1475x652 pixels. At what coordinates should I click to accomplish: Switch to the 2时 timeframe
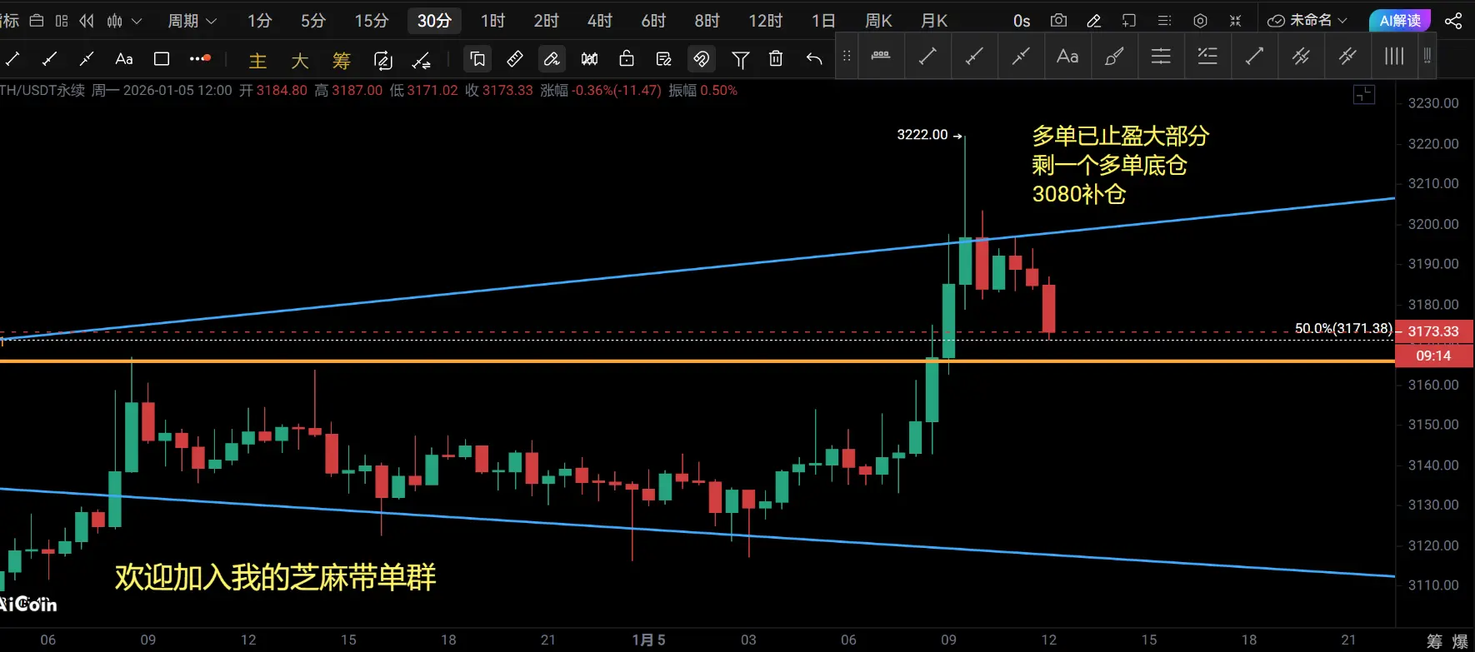(547, 21)
